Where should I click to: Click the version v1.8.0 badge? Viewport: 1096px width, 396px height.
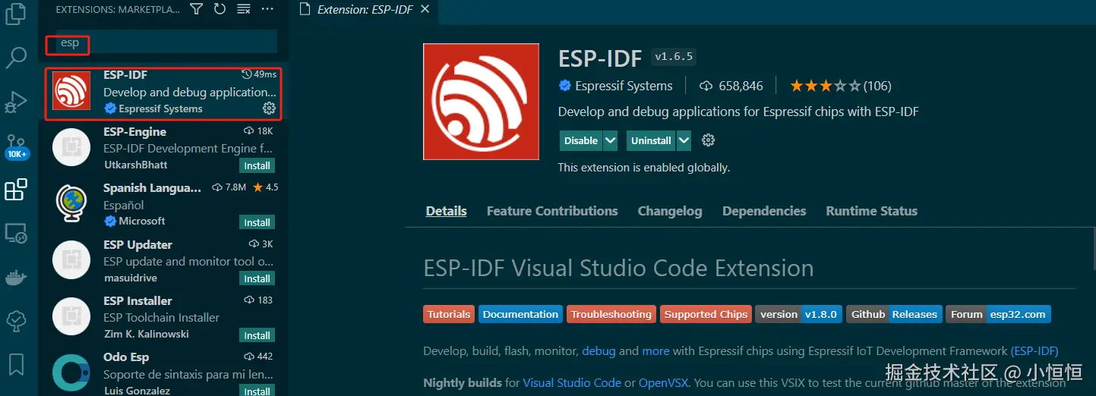point(798,314)
